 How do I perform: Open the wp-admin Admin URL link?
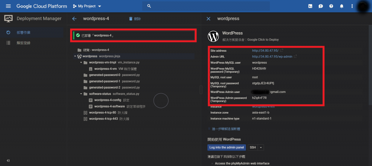272,57
